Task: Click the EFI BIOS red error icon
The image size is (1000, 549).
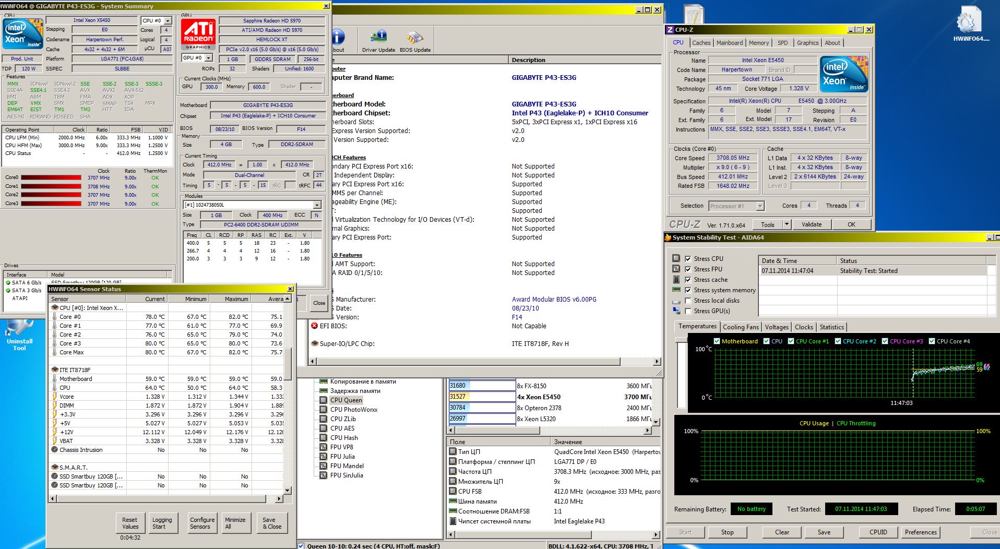Action: click(x=315, y=326)
